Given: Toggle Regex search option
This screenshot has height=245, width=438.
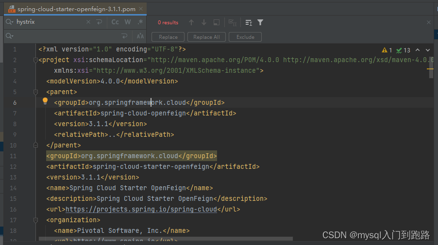Looking at the screenshot, I should (x=140, y=22).
